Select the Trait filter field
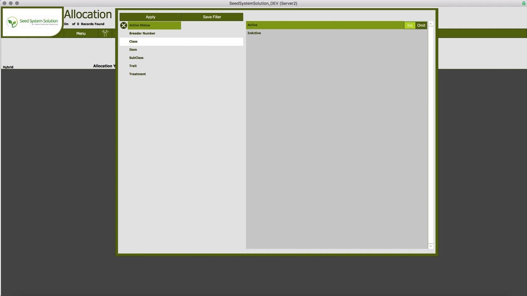This screenshot has height=296, width=527. tap(181, 66)
